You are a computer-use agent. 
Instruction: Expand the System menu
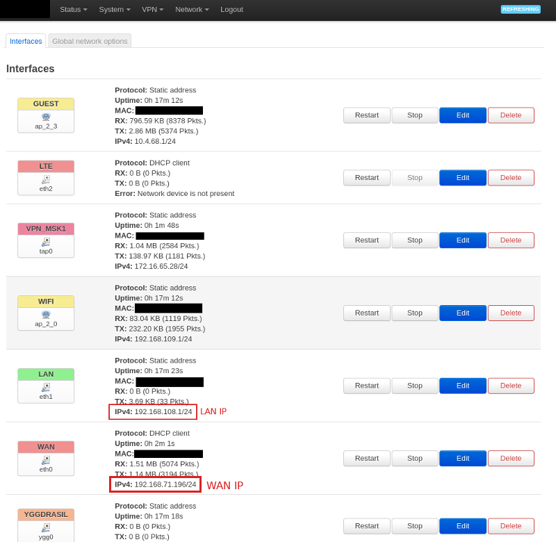[115, 9]
